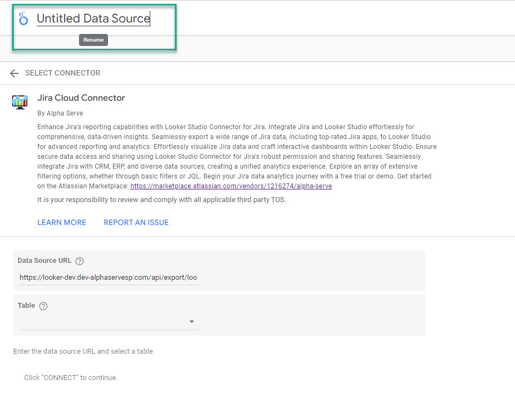Click the Untitled Data Source title field
The height and width of the screenshot is (403, 515).
(93, 19)
